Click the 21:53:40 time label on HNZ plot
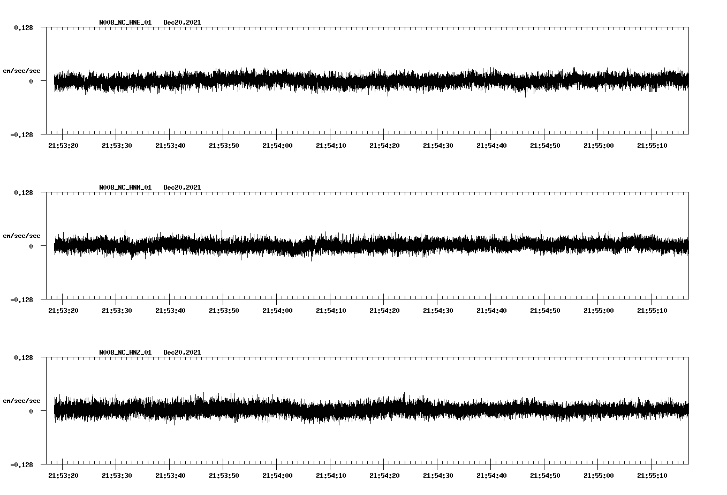Viewport: 727px width, 495px height. coord(170,475)
